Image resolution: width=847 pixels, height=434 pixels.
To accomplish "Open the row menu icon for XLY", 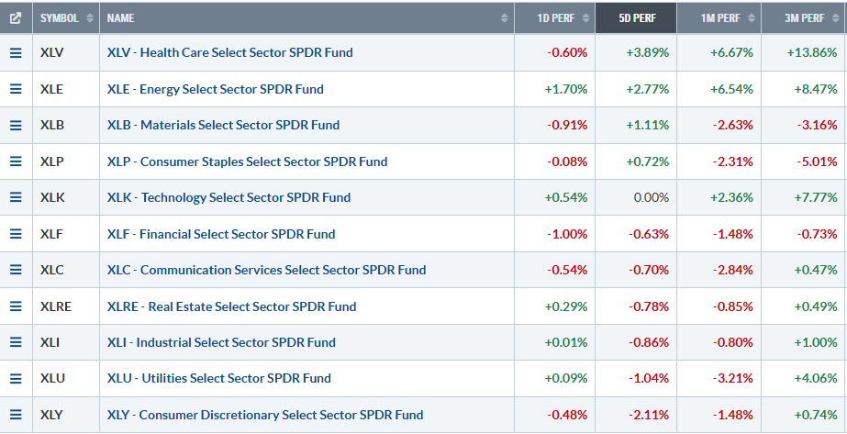I will coord(16,415).
